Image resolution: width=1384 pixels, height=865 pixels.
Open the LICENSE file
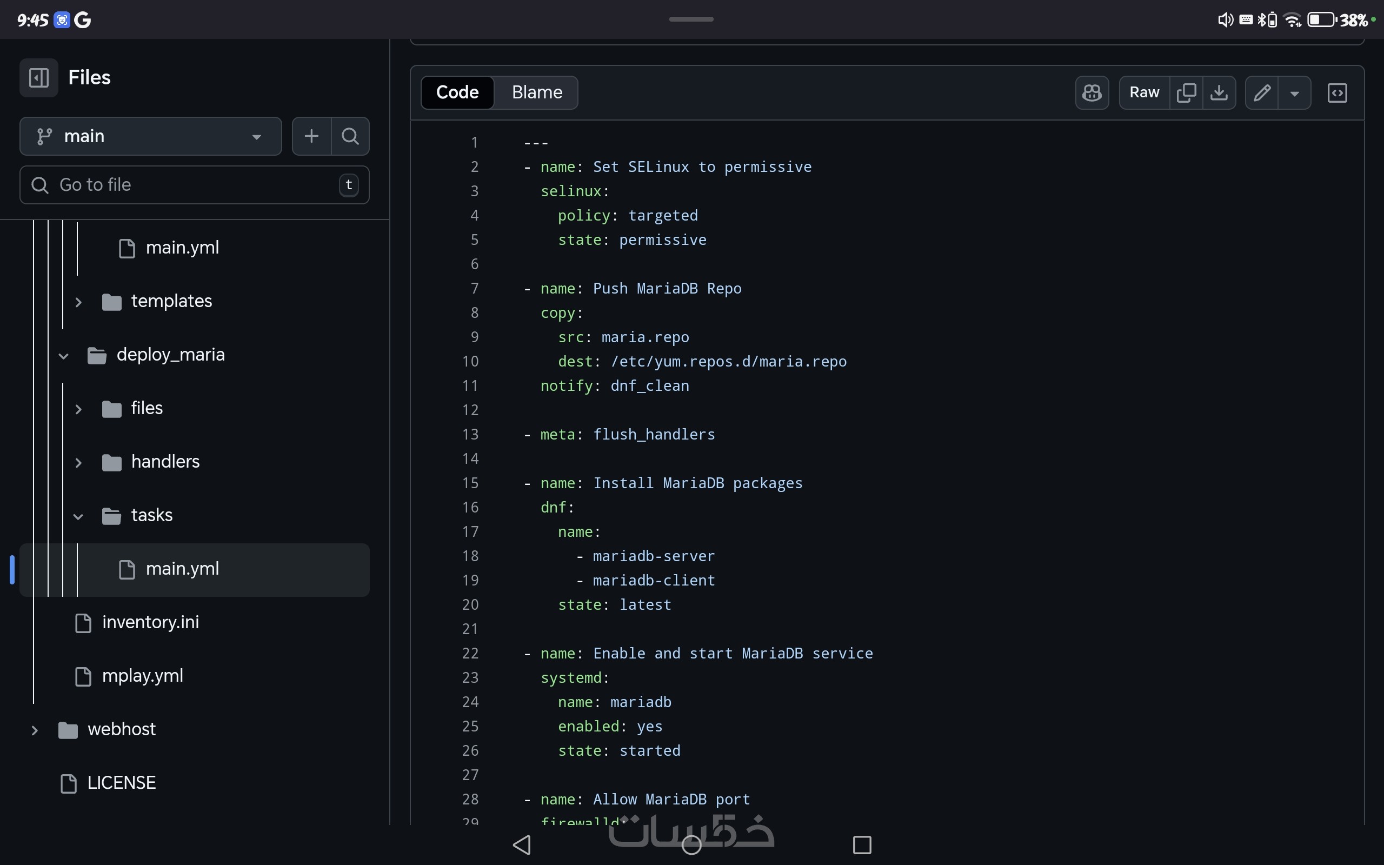121,783
